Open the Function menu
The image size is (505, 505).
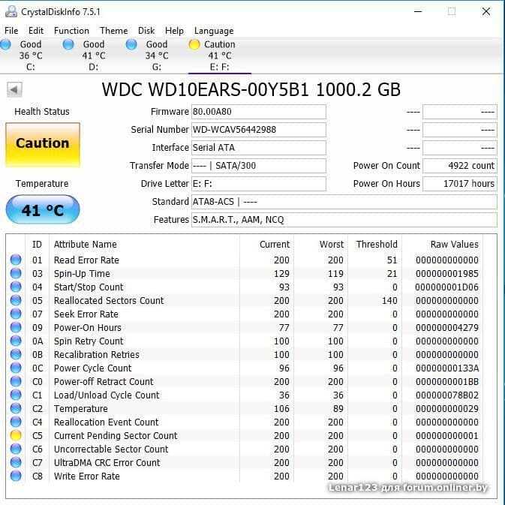tap(71, 31)
